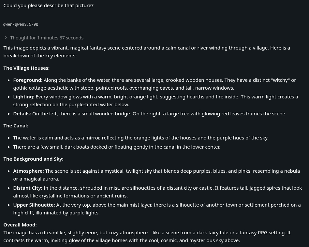Screen dimensions: 309x247
Task: Select the bold "Atmosphere:" label
Action: click(28, 171)
